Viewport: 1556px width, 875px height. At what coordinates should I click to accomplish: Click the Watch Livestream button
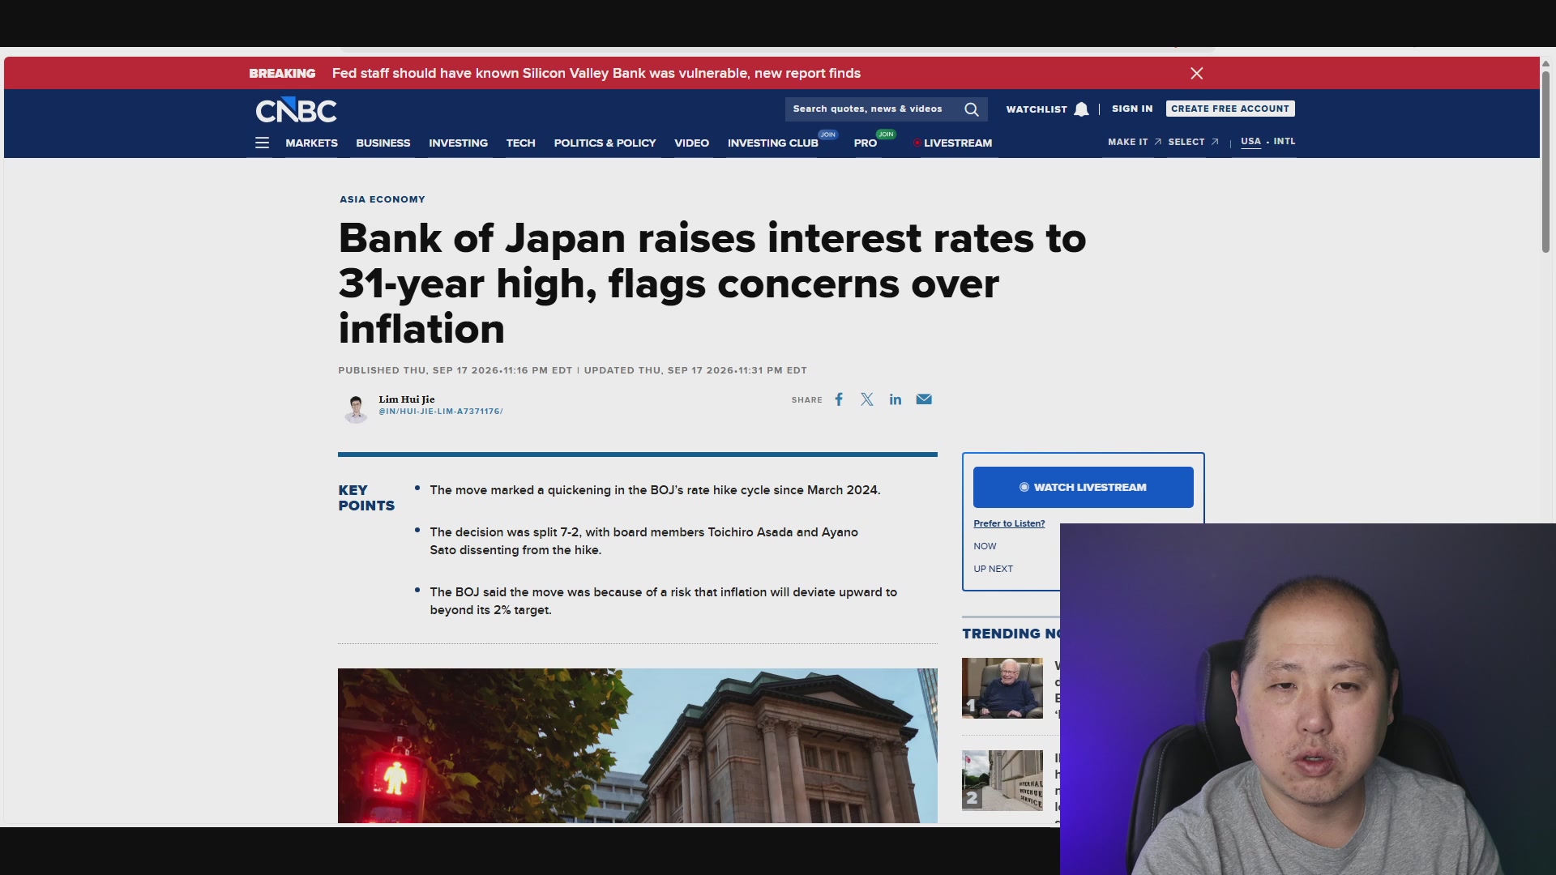click(x=1083, y=487)
